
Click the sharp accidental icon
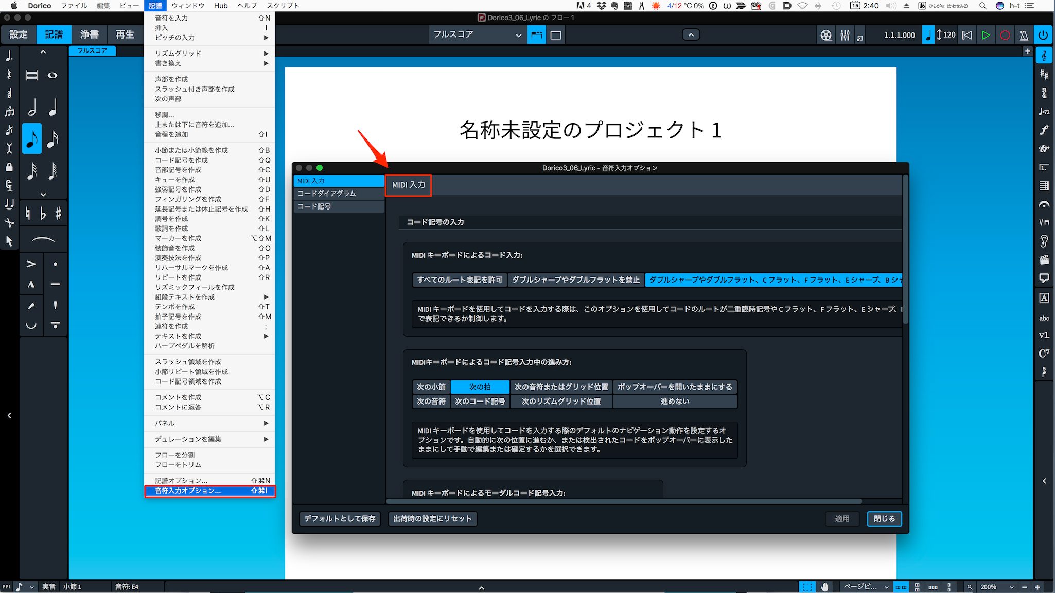click(58, 213)
